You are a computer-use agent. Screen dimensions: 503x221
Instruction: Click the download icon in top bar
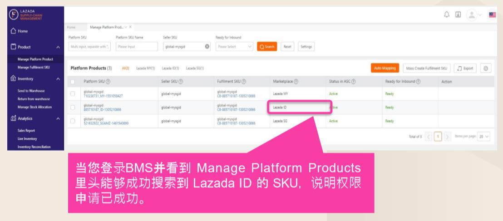tap(458, 14)
